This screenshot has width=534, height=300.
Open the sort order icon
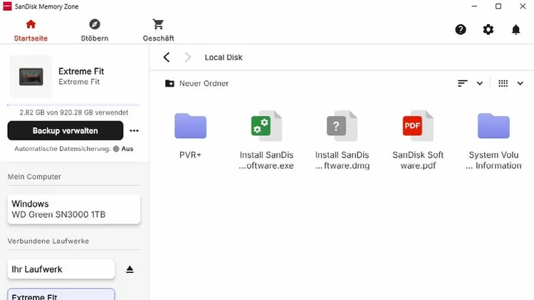click(x=463, y=83)
